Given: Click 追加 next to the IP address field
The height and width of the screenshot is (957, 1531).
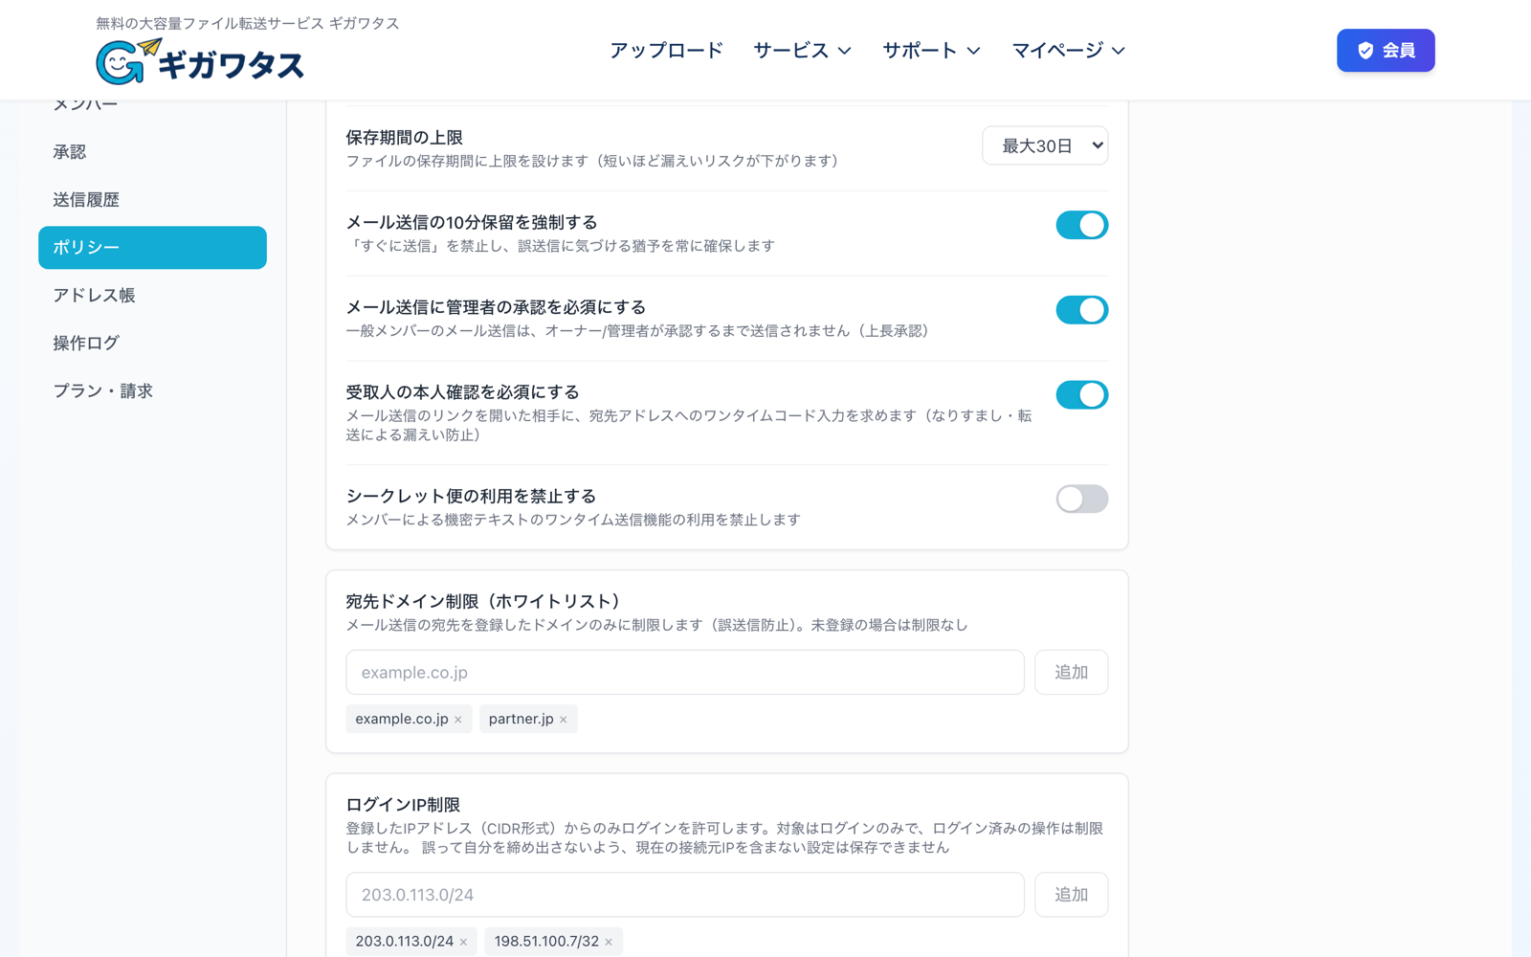Looking at the screenshot, I should tap(1071, 895).
